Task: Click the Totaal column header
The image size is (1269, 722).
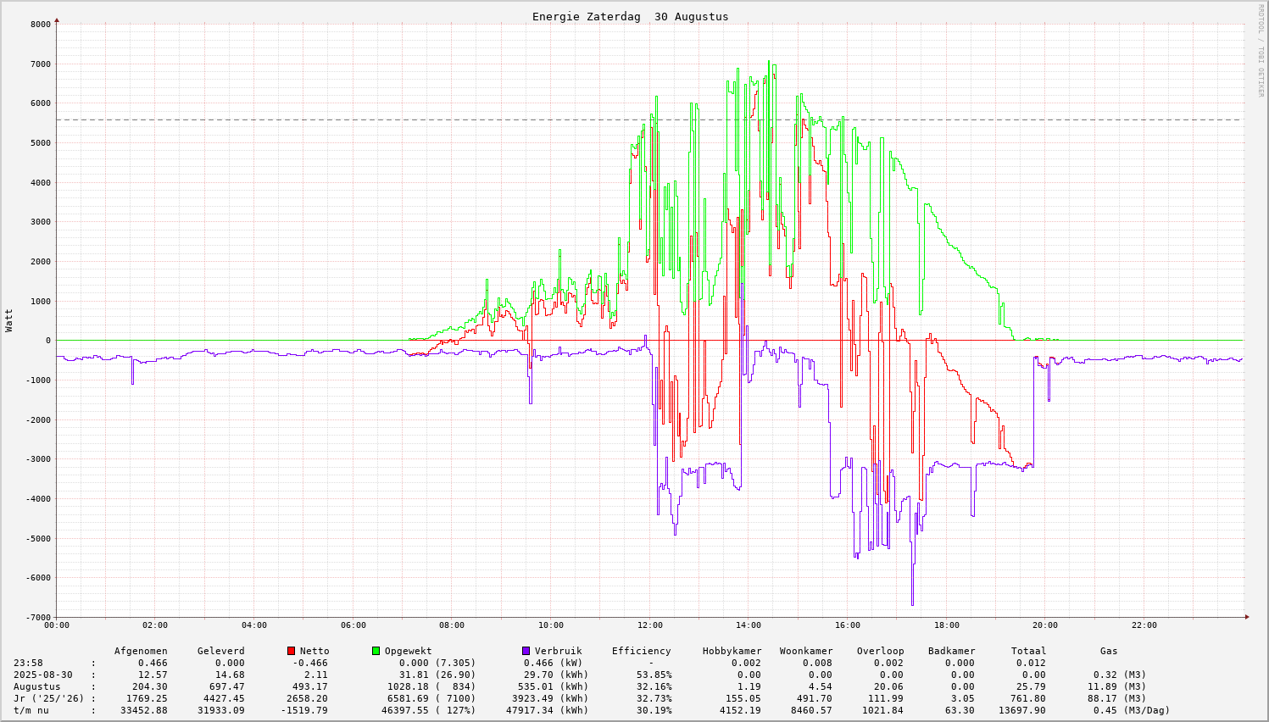Action: [1028, 651]
